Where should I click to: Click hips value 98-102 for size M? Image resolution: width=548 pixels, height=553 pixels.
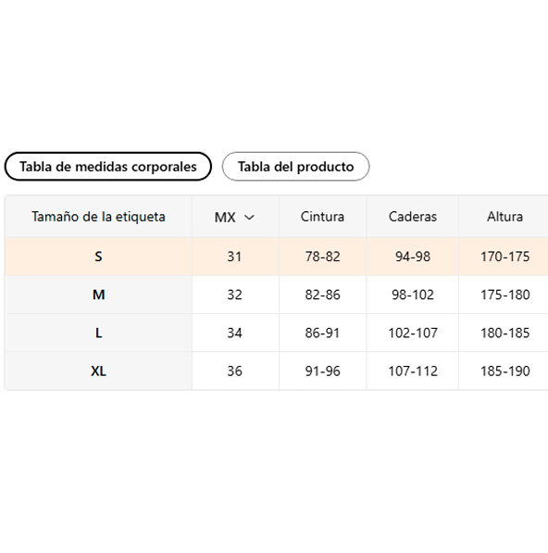(x=413, y=295)
